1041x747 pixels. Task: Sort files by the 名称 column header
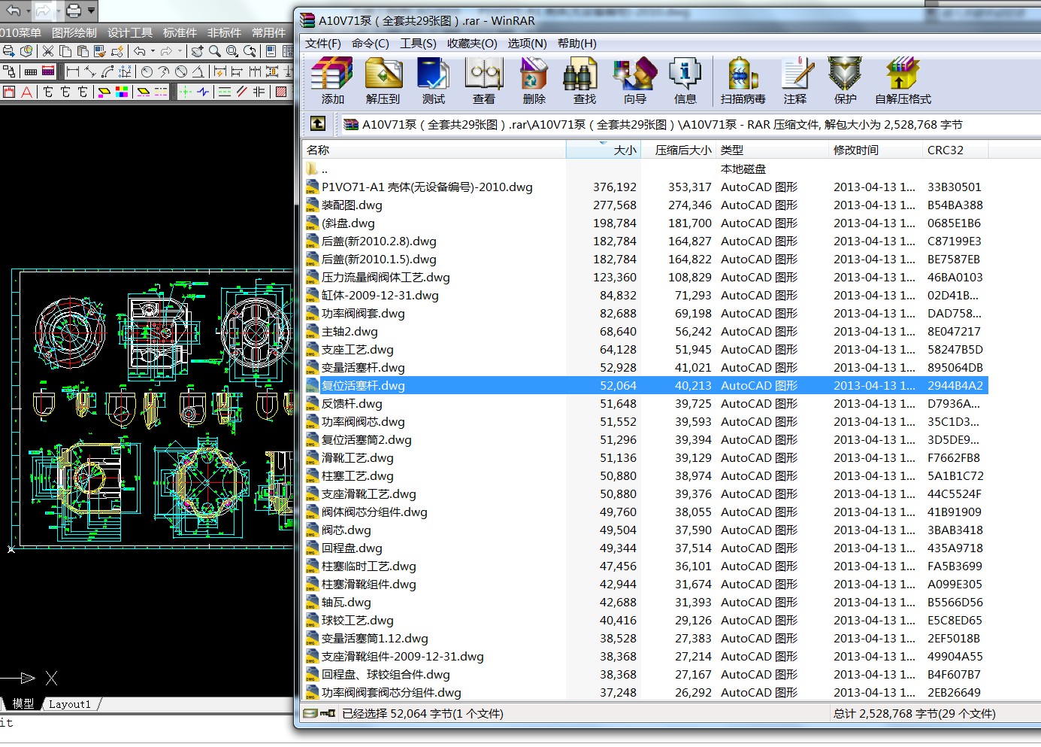click(x=434, y=150)
